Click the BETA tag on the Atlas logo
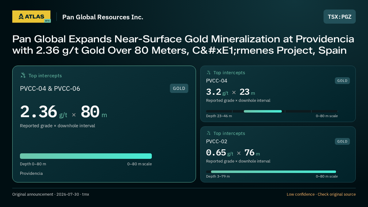The width and height of the screenshot is (368, 207). [x=47, y=21]
